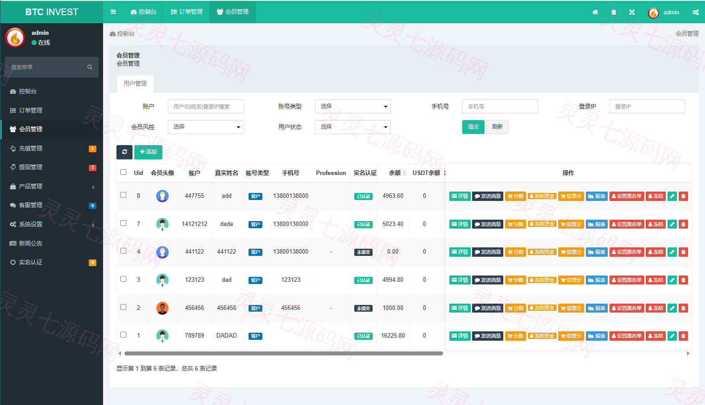705x405 pixels.
Task: Check the row checkbox for Uid 3
Action: point(124,279)
